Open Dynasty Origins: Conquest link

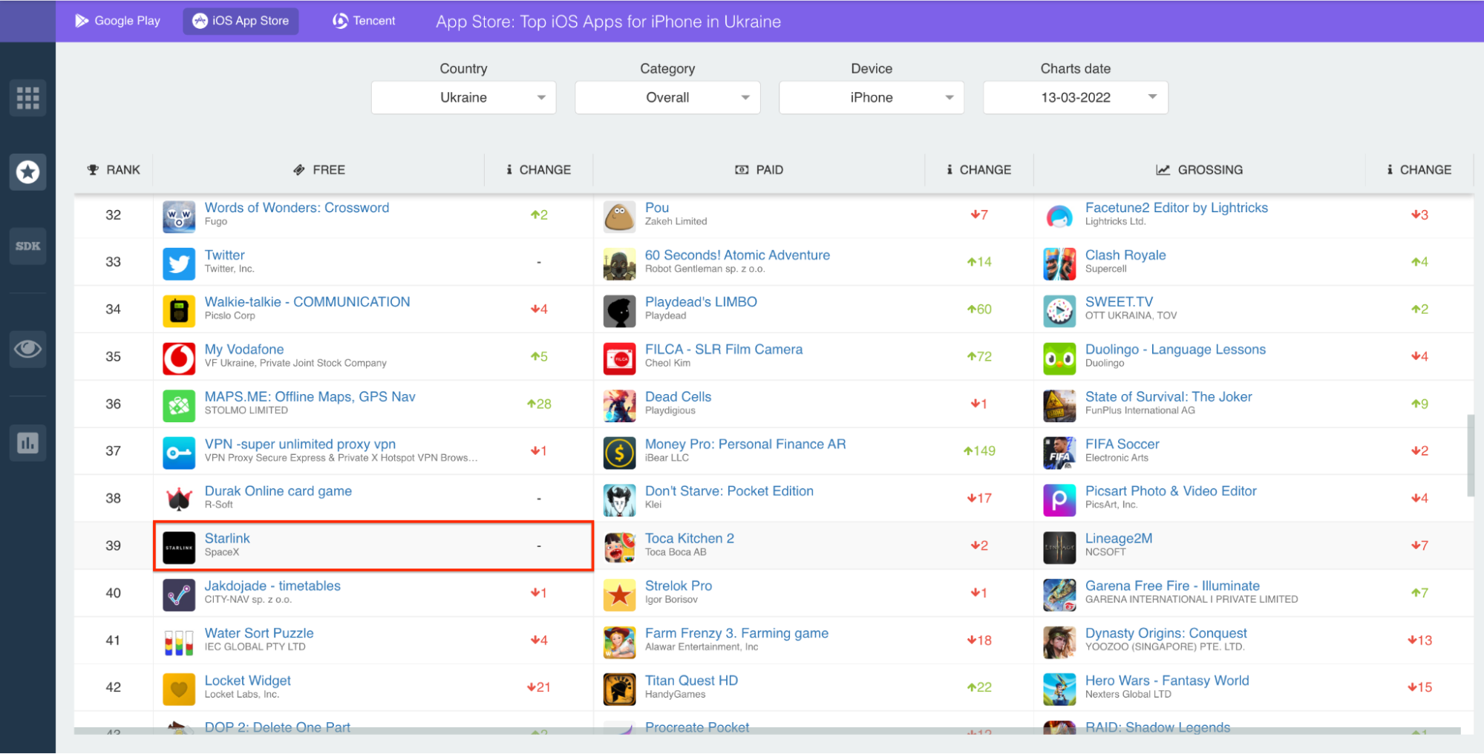pyautogui.click(x=1166, y=634)
